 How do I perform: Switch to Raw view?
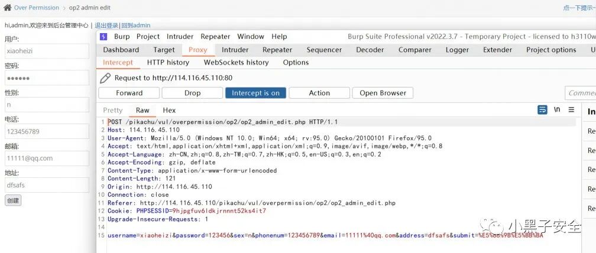pos(142,111)
